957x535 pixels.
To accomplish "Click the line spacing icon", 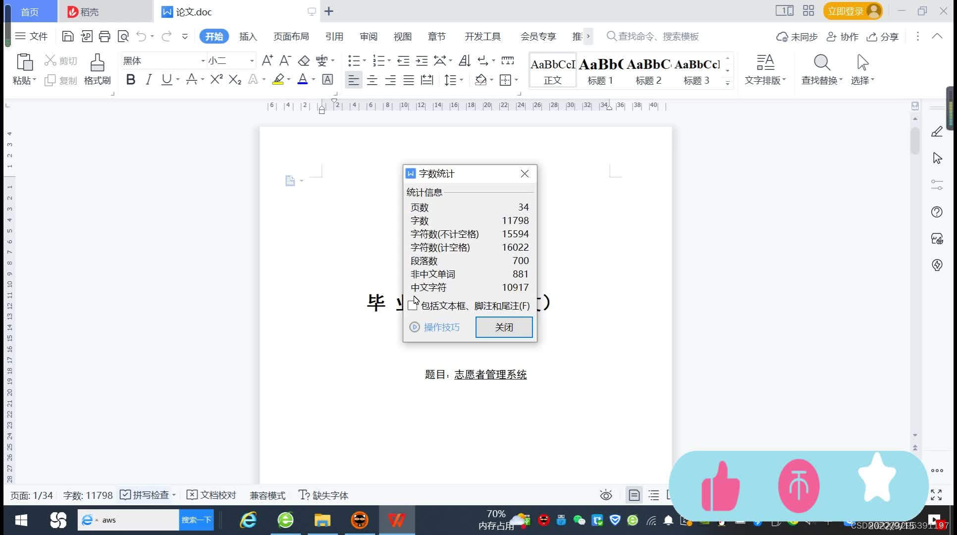I will [452, 80].
